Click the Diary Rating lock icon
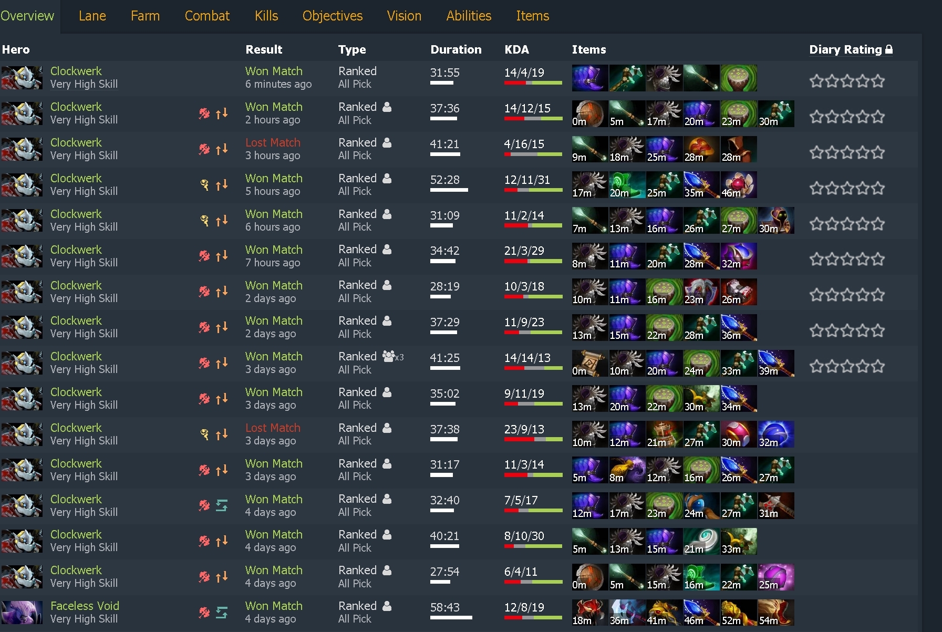Screen dimensions: 942x632 889,49
